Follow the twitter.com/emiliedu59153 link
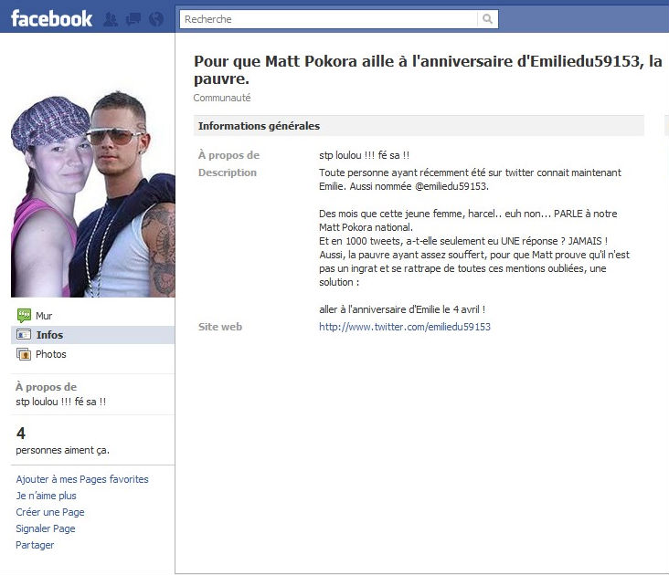The height and width of the screenshot is (575, 669). click(x=405, y=327)
